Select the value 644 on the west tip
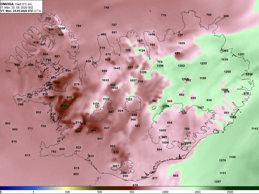The width and height of the screenshot is (259, 194). [x=17, y=65]
